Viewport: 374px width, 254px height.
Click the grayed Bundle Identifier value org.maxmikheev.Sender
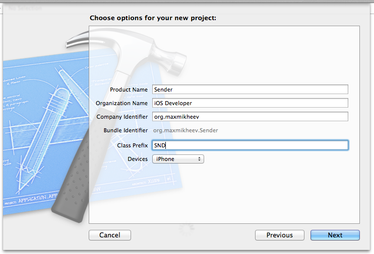185,130
